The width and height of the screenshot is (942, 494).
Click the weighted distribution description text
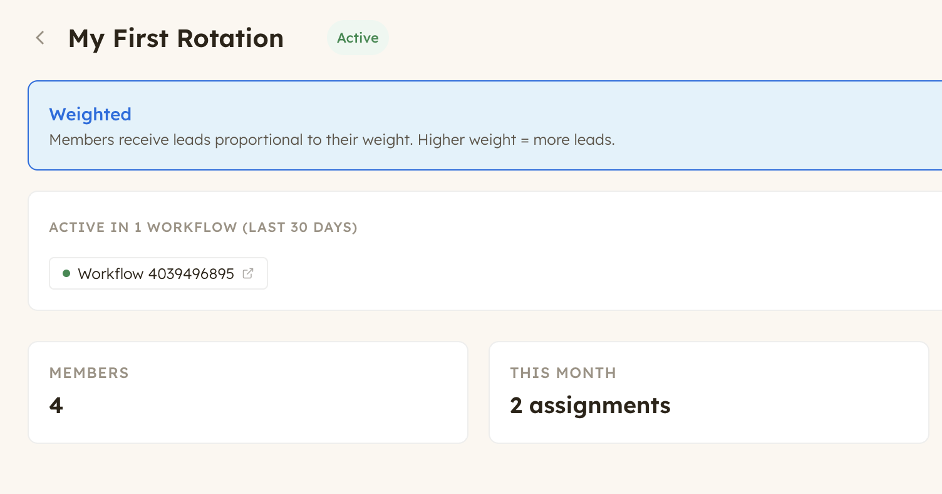pyautogui.click(x=332, y=140)
